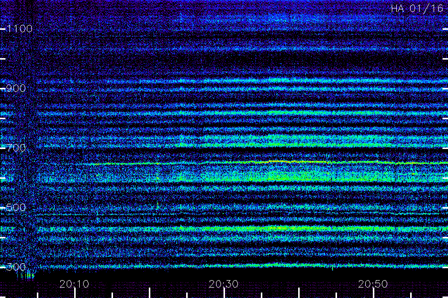Viewport: 448px width, 298px height.
Task: Click the 1100 frequency axis label
Action: click(19, 29)
